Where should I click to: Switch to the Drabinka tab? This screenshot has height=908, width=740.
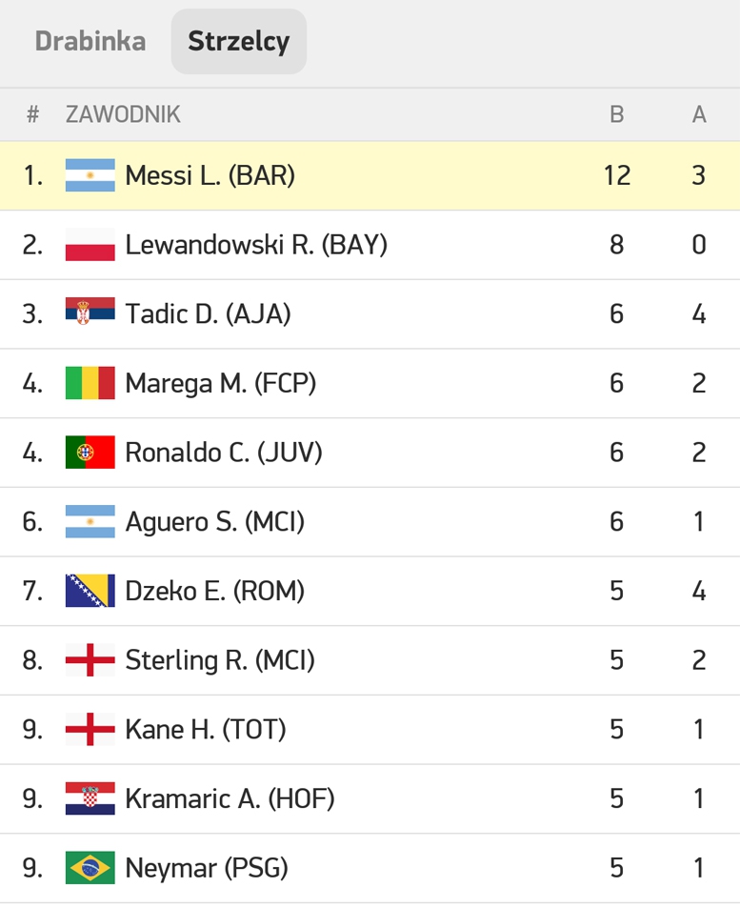tap(90, 41)
